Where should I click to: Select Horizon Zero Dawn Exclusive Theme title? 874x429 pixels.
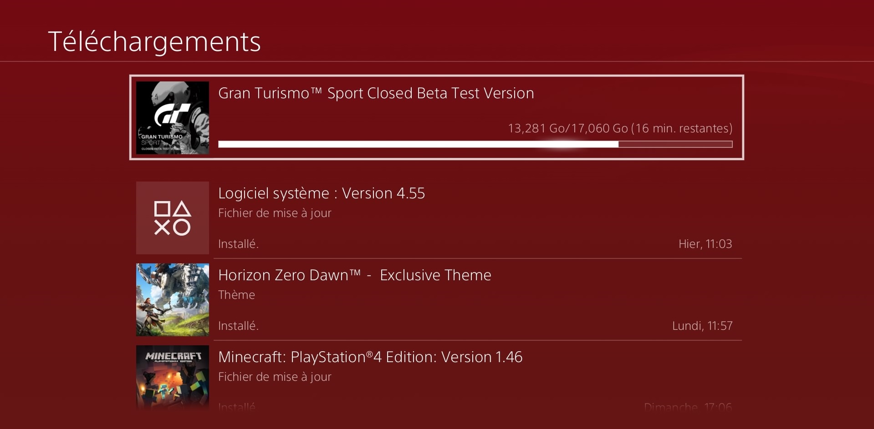[x=354, y=275]
